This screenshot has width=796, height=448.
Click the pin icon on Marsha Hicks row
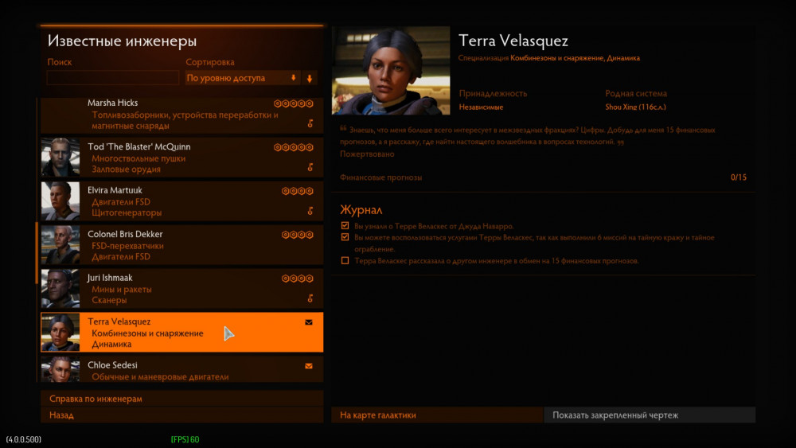pyautogui.click(x=310, y=123)
